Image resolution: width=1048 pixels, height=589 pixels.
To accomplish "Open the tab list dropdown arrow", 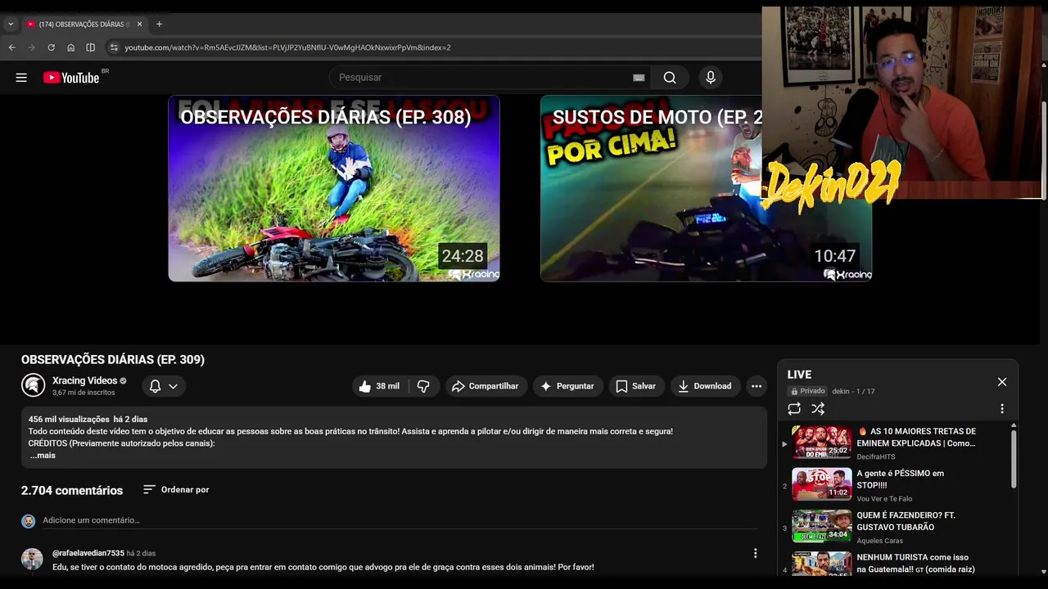I will coord(11,25).
